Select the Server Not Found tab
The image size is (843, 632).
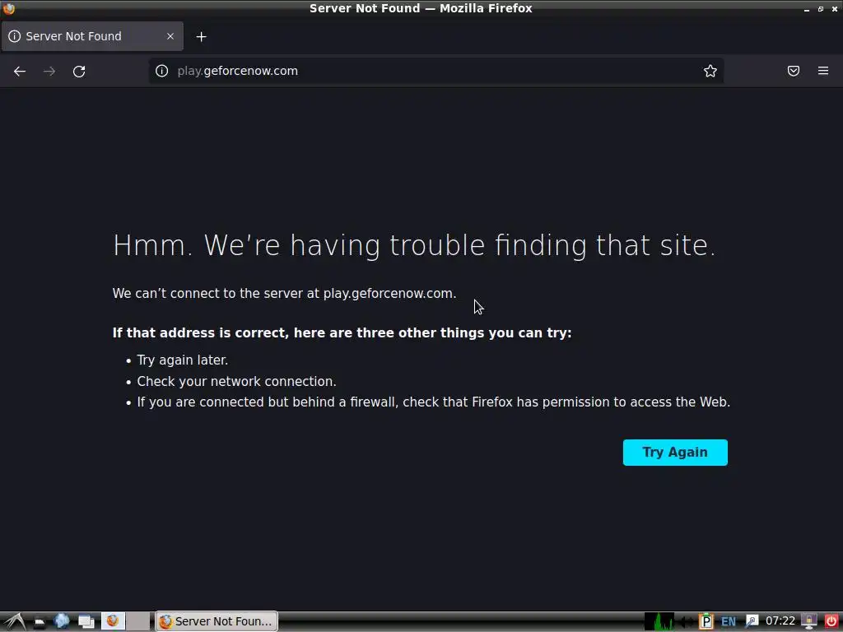[92, 36]
